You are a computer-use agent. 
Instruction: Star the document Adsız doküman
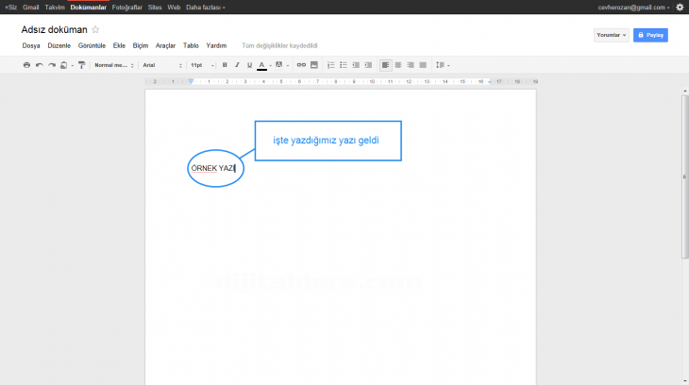click(95, 29)
